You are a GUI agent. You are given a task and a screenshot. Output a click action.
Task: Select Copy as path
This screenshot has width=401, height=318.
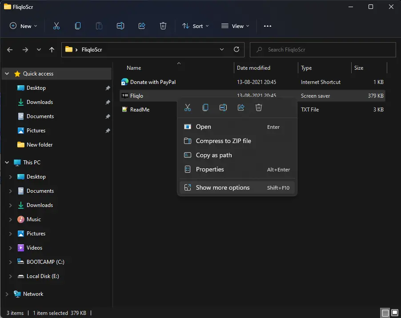[x=237, y=155]
